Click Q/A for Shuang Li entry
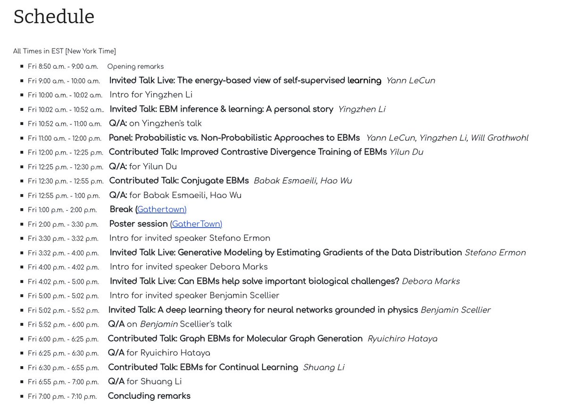The image size is (566, 411). coord(145,382)
